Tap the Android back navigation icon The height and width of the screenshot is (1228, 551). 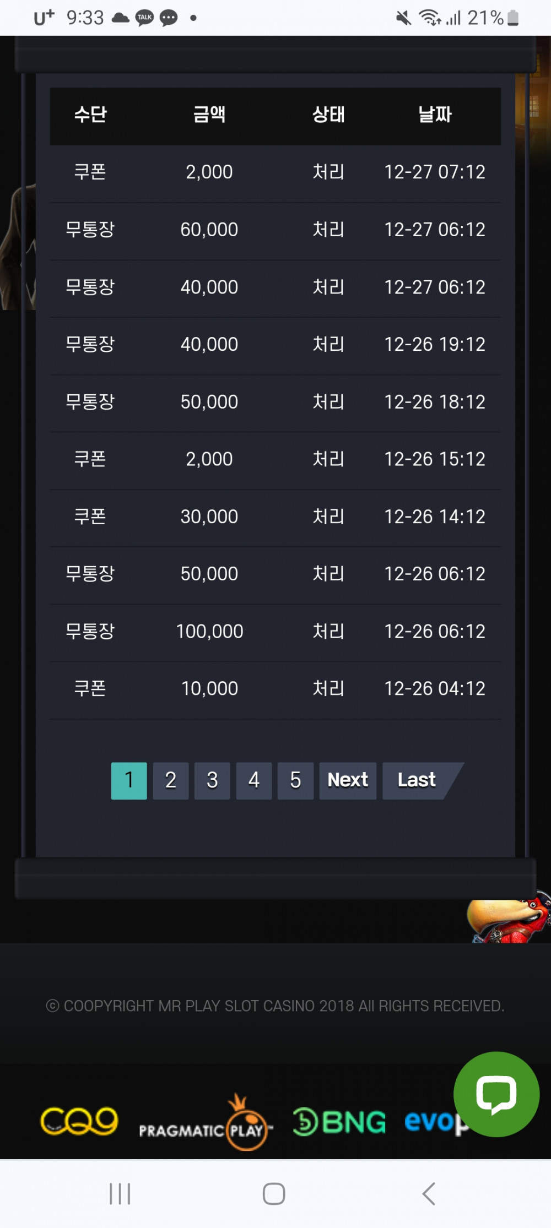[x=429, y=1194]
